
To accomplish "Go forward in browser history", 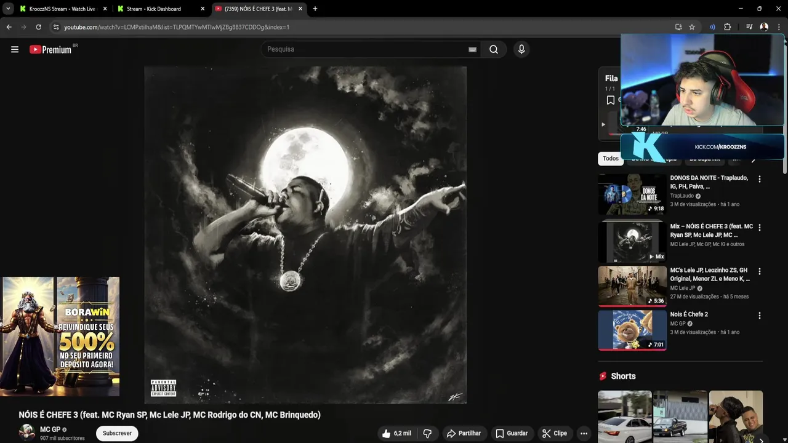I will click(23, 27).
